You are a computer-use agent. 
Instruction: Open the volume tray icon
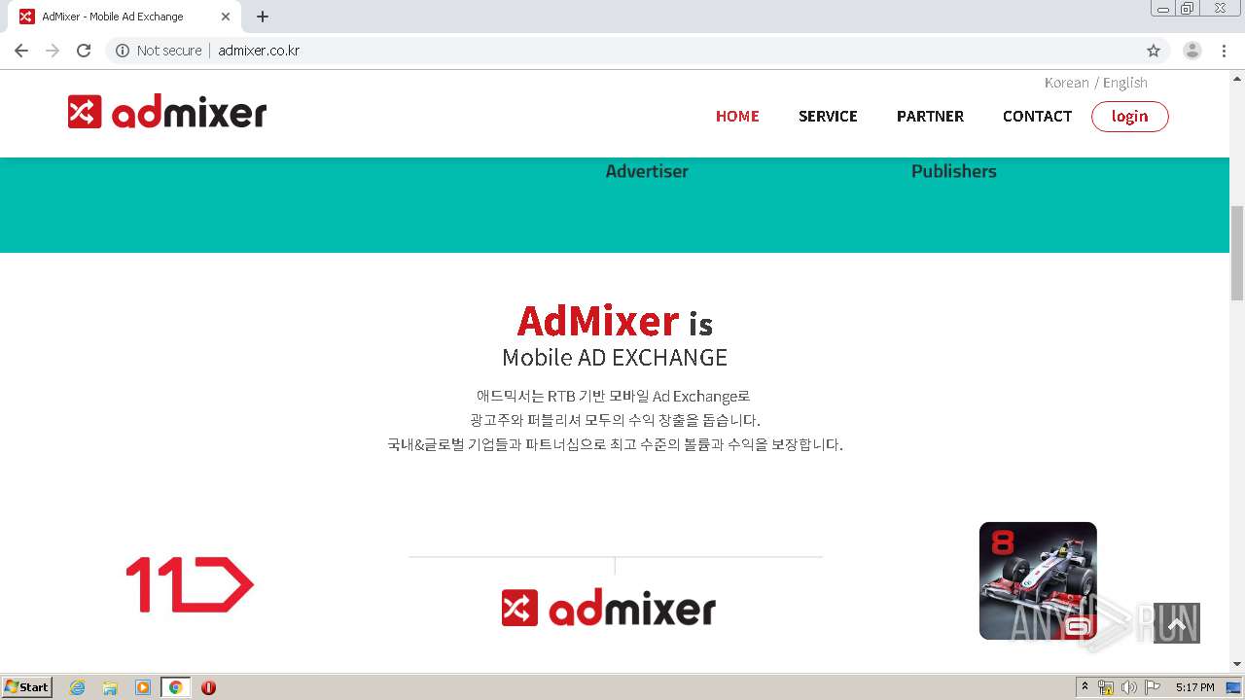[x=1129, y=687]
